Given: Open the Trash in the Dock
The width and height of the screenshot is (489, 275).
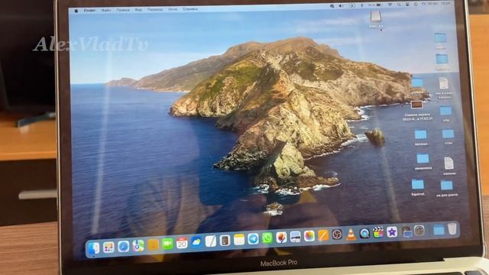Looking at the screenshot, I should coord(452,229).
